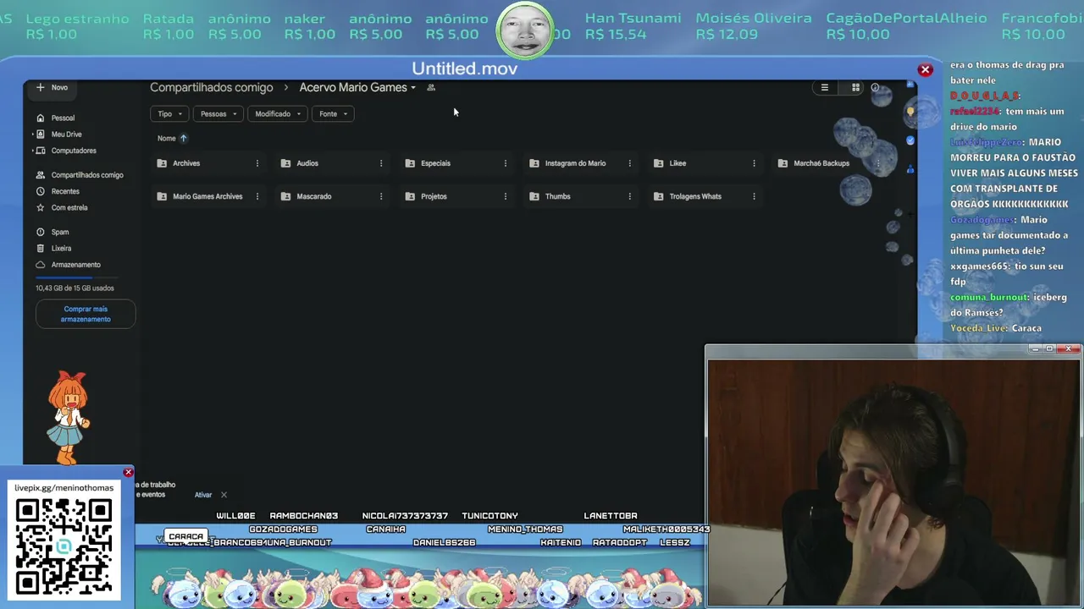The width and height of the screenshot is (1084, 609).
Task: Open the Contacts side panel icon
Action: (910, 169)
